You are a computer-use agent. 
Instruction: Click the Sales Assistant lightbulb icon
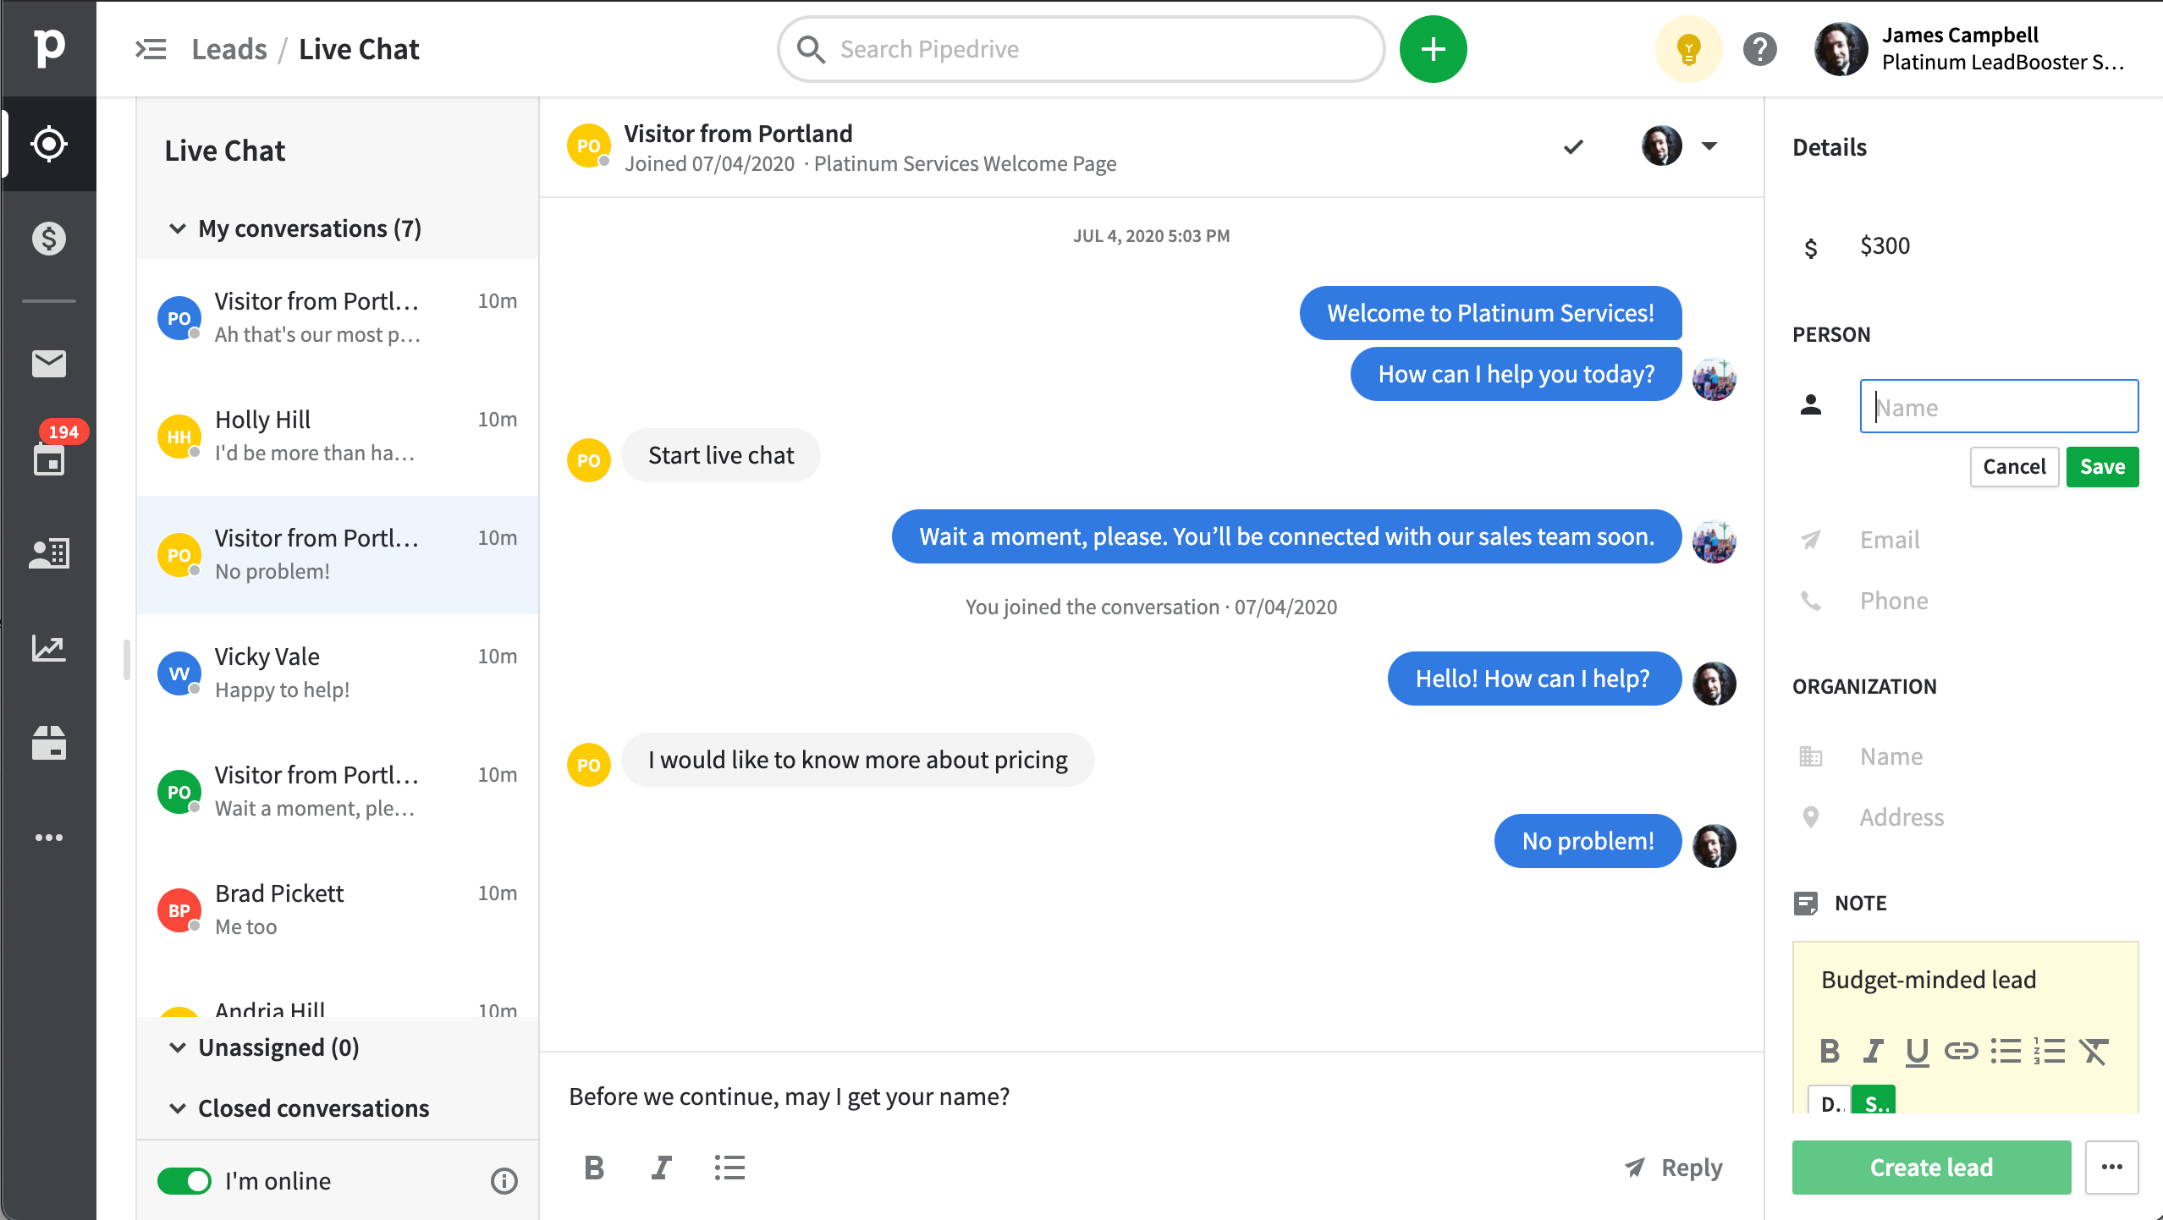point(1688,49)
